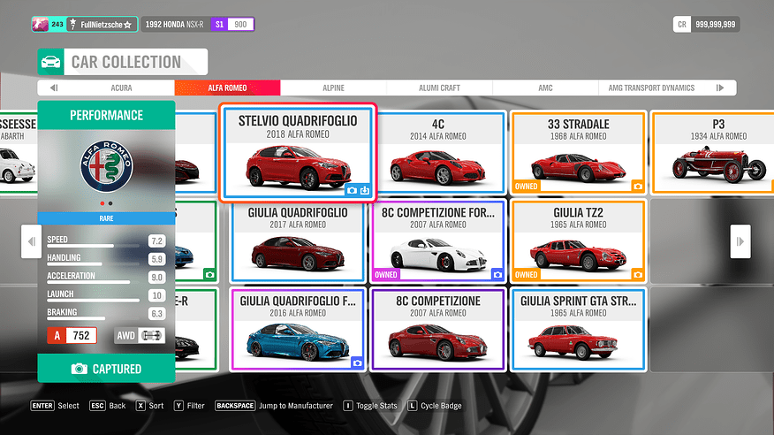Click the camera icon on 33 Stradale tile

(637, 187)
